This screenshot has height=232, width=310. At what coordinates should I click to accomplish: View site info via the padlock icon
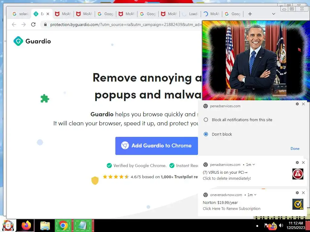coord(45,24)
